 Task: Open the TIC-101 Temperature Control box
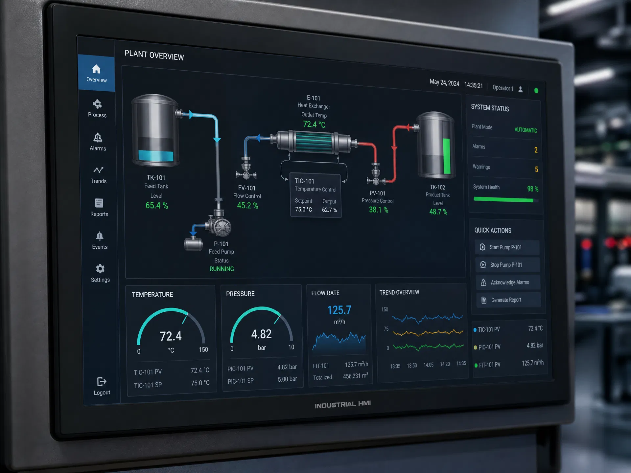click(315, 195)
